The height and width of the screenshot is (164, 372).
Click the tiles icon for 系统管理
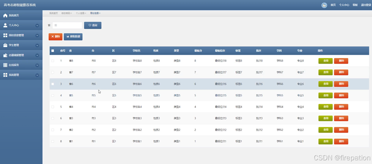[x=5, y=75]
